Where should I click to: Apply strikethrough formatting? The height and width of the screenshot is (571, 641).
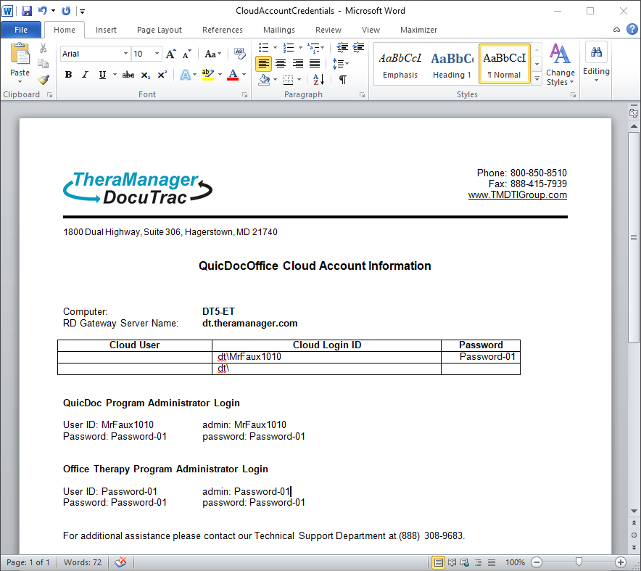point(128,75)
